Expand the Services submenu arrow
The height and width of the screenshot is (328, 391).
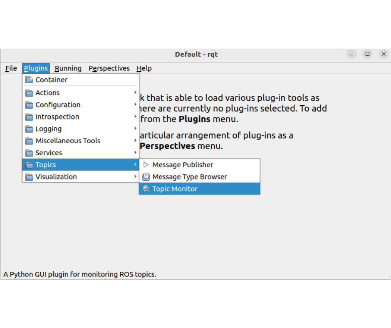pyautogui.click(x=135, y=153)
